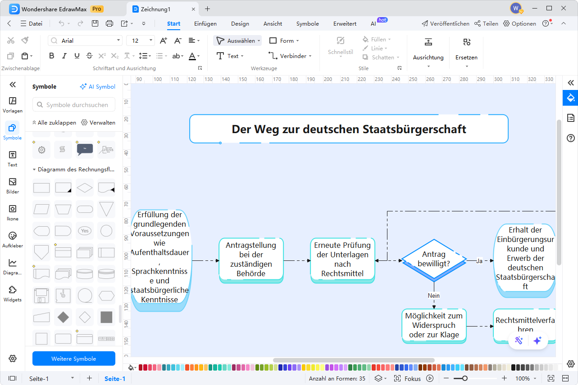578x385 pixels.
Task: Select the diamond decision shape in the symbol library
Action: click(x=84, y=187)
